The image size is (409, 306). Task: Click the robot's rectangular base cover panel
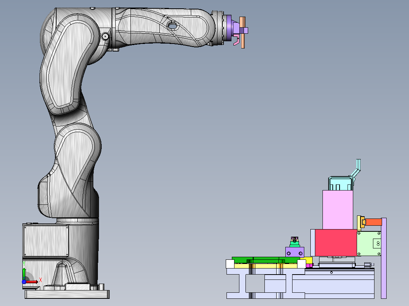click(x=46, y=241)
